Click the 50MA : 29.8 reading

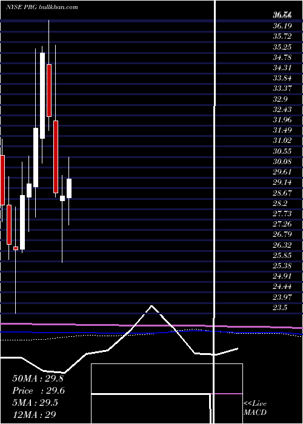(38, 379)
